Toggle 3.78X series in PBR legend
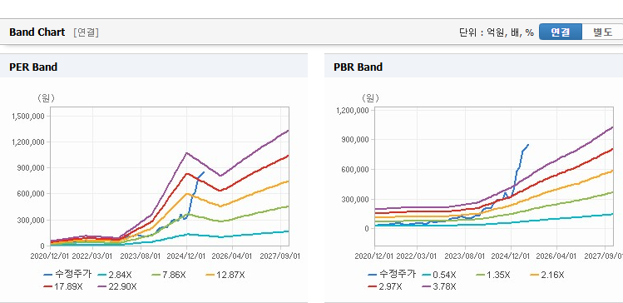This screenshot has width=623, height=303. [439, 286]
